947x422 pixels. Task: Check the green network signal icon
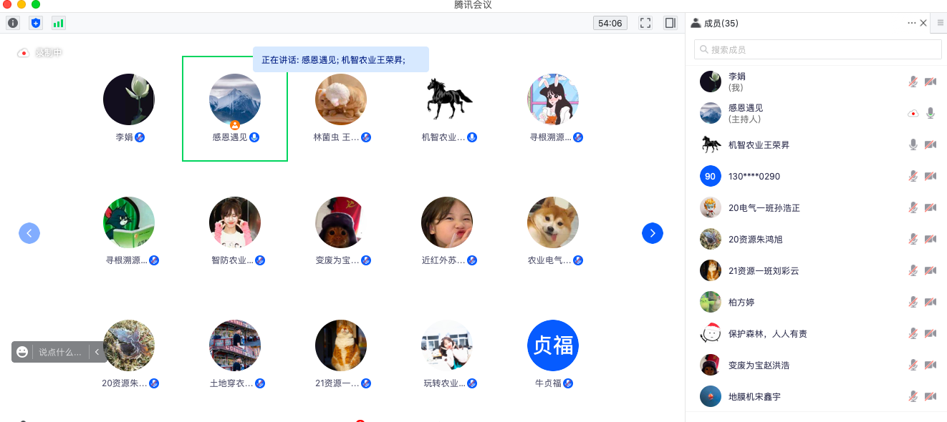(58, 23)
